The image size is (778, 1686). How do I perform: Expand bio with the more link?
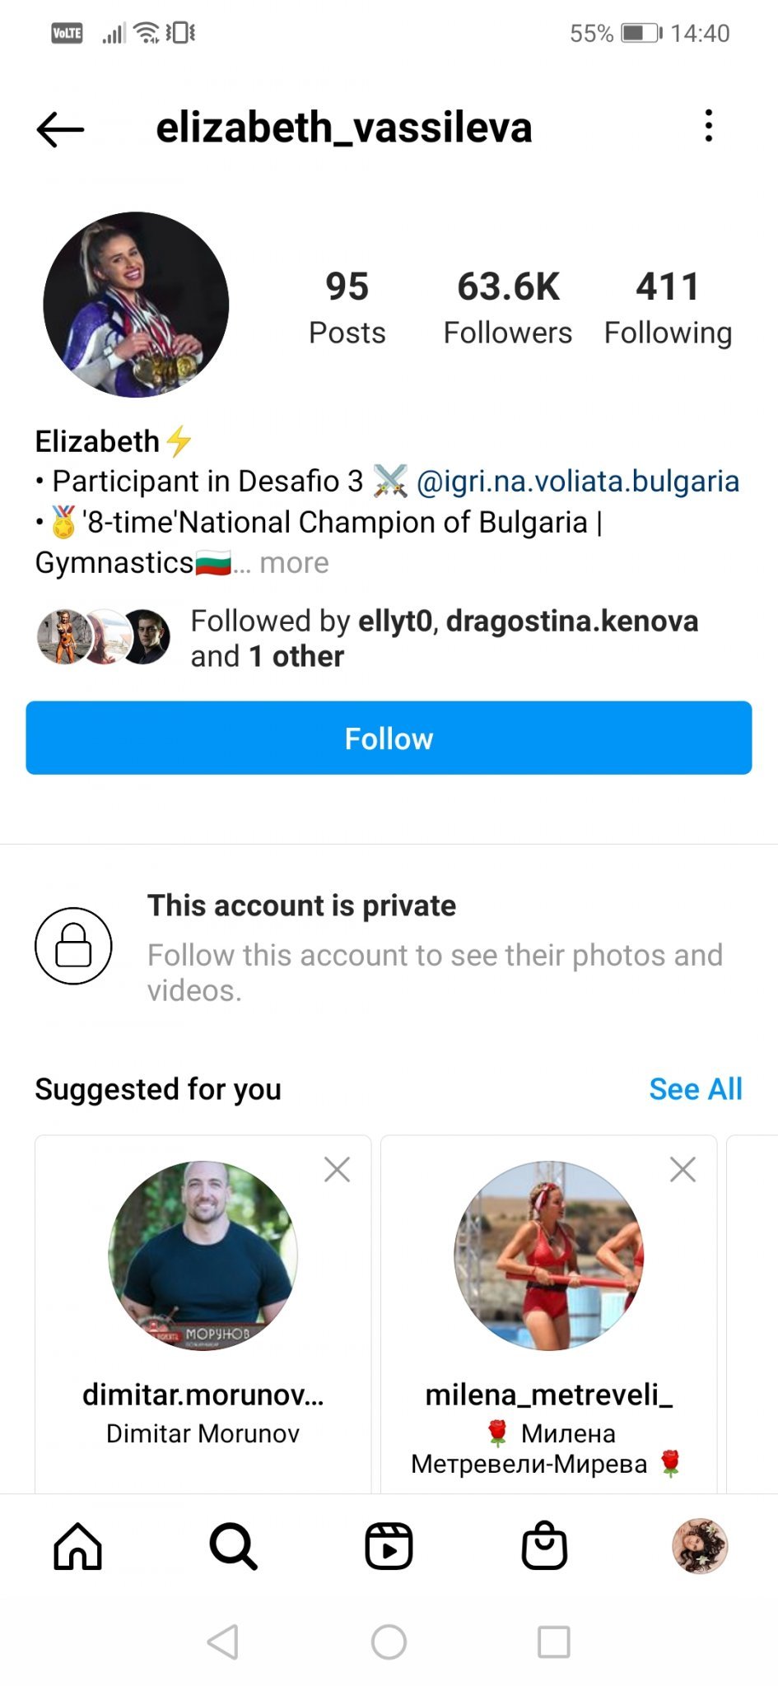pyautogui.click(x=294, y=563)
